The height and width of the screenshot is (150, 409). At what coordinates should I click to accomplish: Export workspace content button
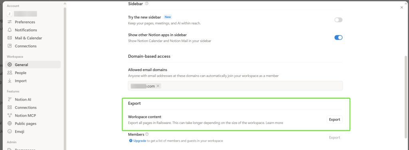click(334, 120)
